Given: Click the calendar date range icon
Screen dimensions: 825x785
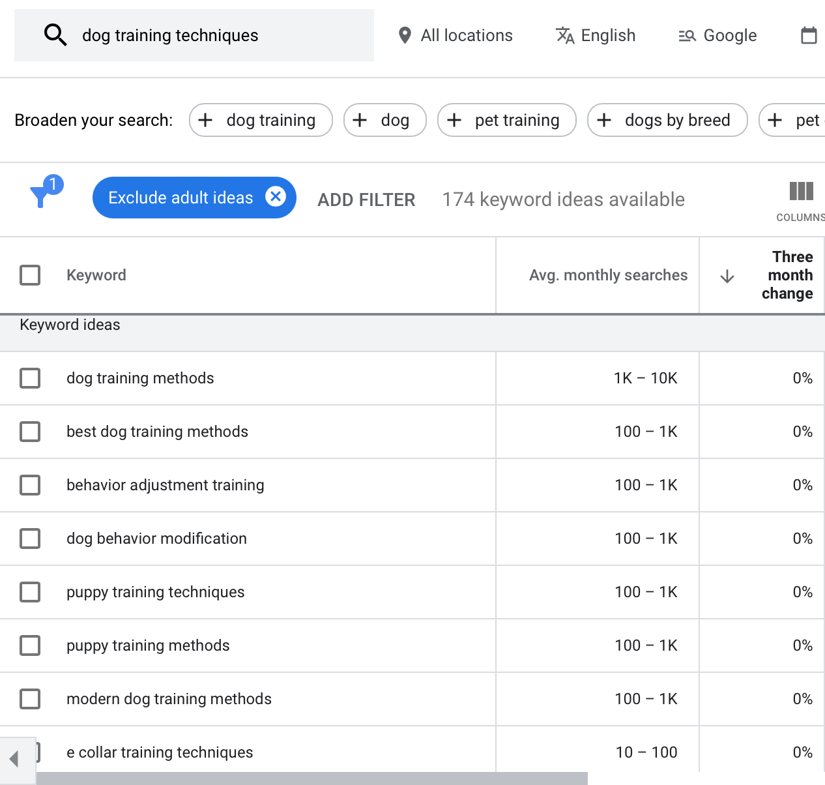Looking at the screenshot, I should click(x=808, y=35).
